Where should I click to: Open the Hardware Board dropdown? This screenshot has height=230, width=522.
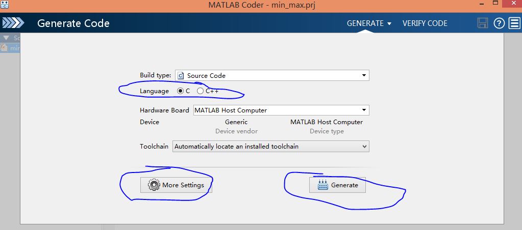281,110
